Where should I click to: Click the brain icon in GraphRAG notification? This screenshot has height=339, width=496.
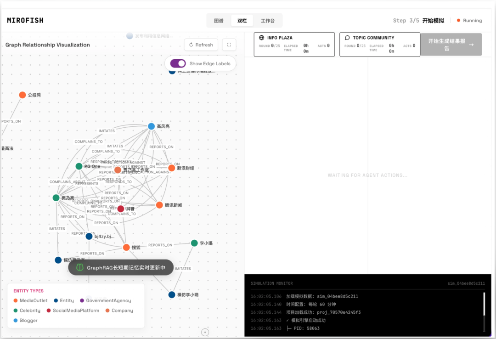click(x=79, y=267)
